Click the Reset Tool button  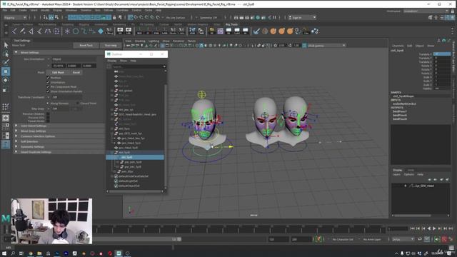click(x=86, y=46)
